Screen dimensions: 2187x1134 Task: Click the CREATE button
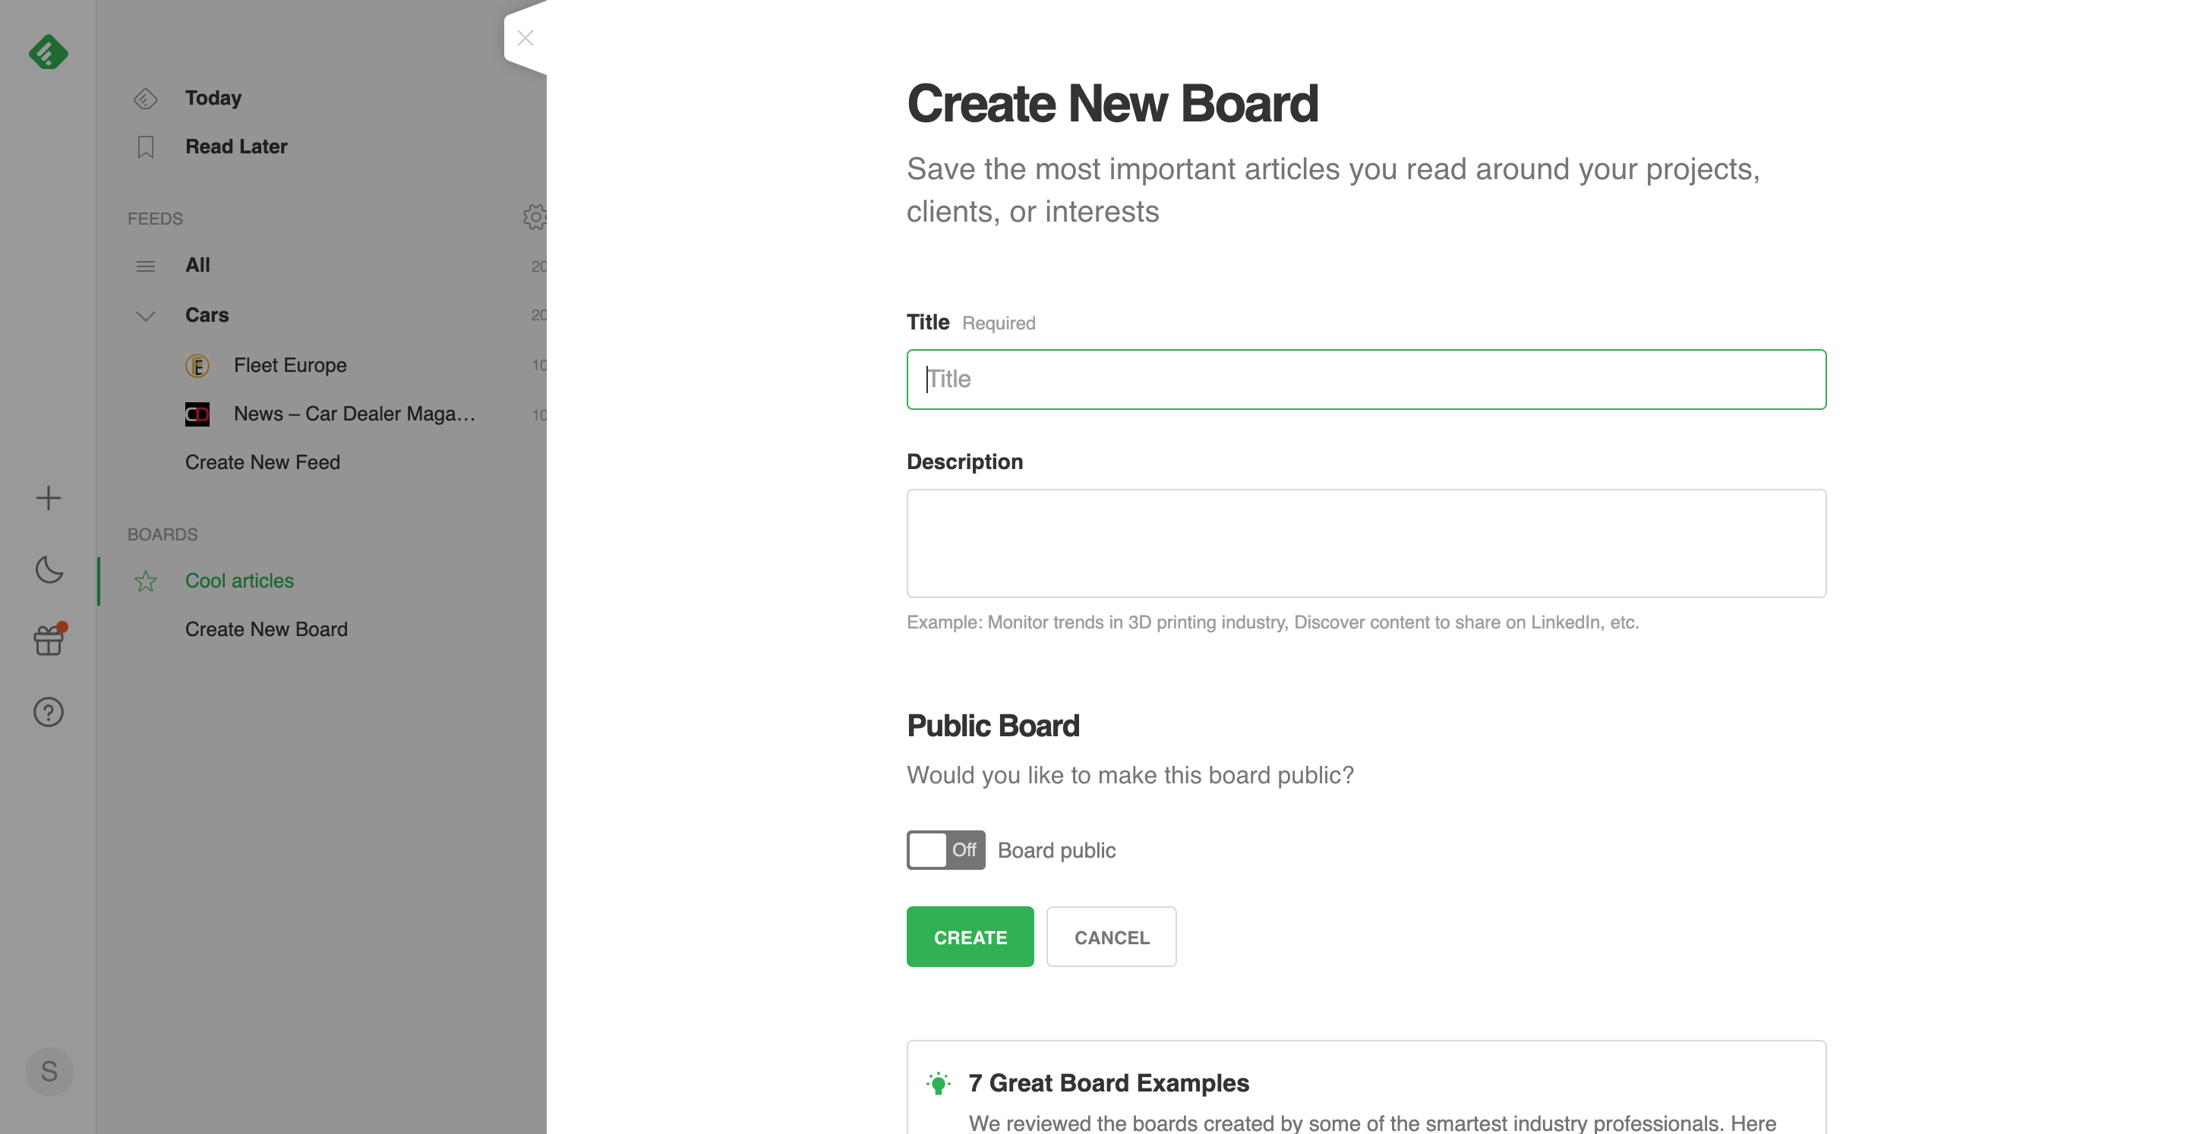coord(970,936)
